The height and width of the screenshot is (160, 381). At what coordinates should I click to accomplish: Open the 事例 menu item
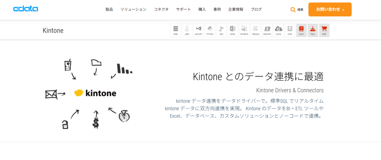coord(217,9)
